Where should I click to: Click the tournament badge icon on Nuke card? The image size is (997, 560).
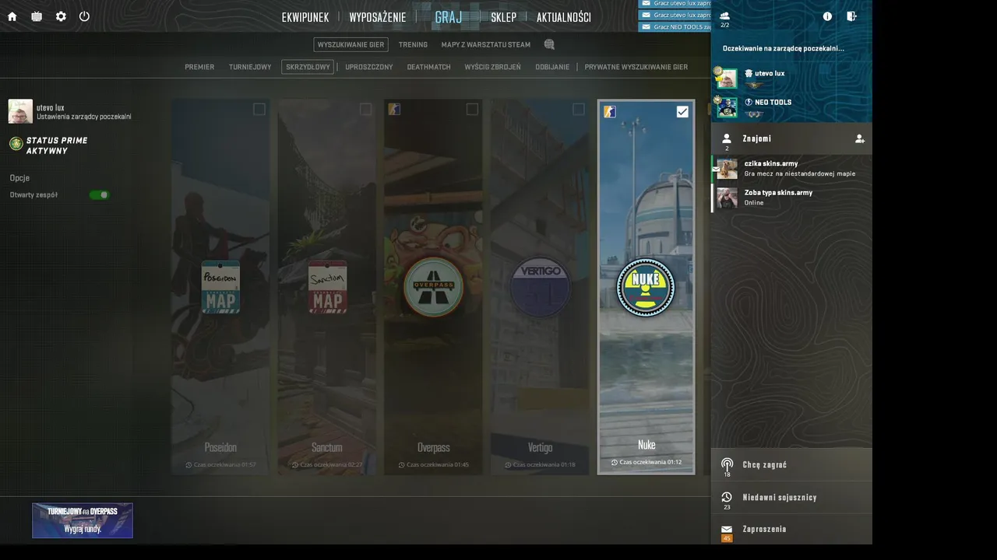(x=610, y=112)
